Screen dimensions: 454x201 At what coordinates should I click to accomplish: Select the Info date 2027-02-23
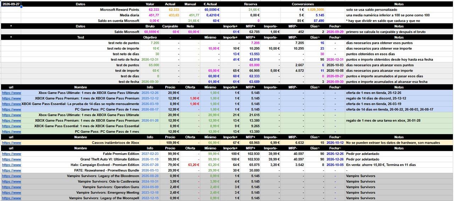150,154
